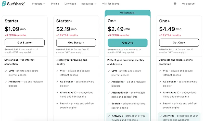Click the Alternative ID checkmark in Starter+ plan
Image resolution: width=204 pixels, height=121 pixels.
[x=57, y=93]
